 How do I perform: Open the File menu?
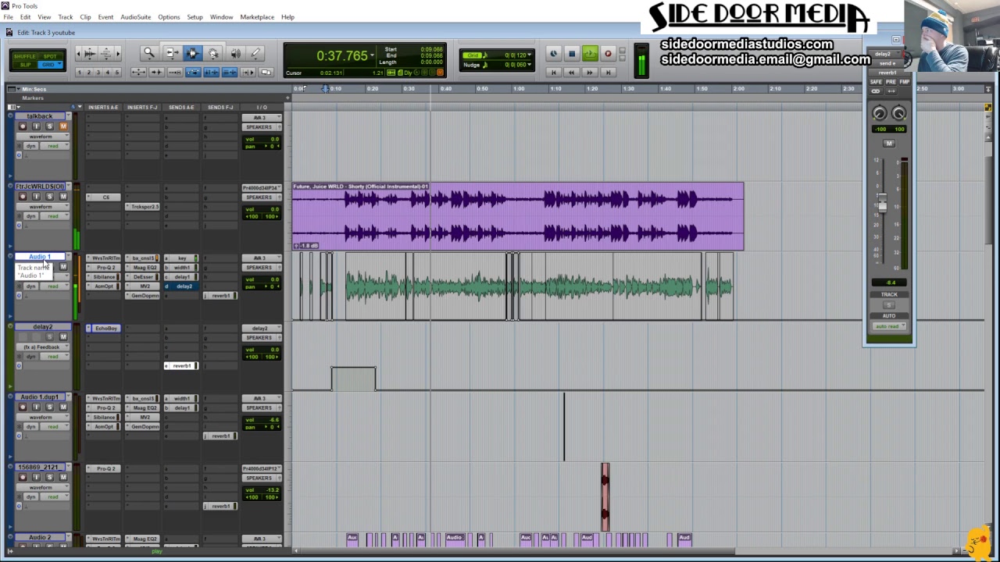point(8,16)
